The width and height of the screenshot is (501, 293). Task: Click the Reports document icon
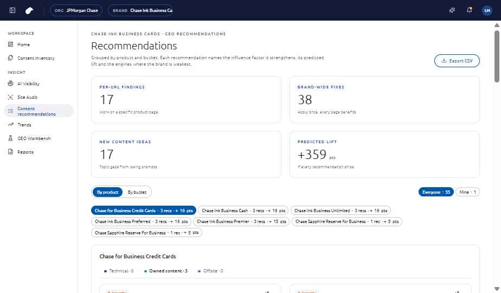pyautogui.click(x=10, y=151)
